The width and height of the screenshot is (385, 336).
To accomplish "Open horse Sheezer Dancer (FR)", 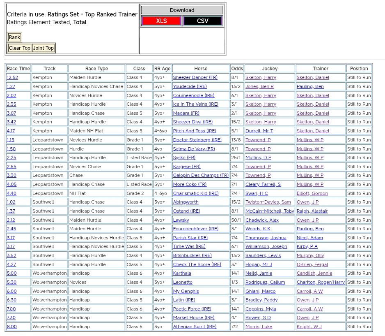I will coord(195,78).
